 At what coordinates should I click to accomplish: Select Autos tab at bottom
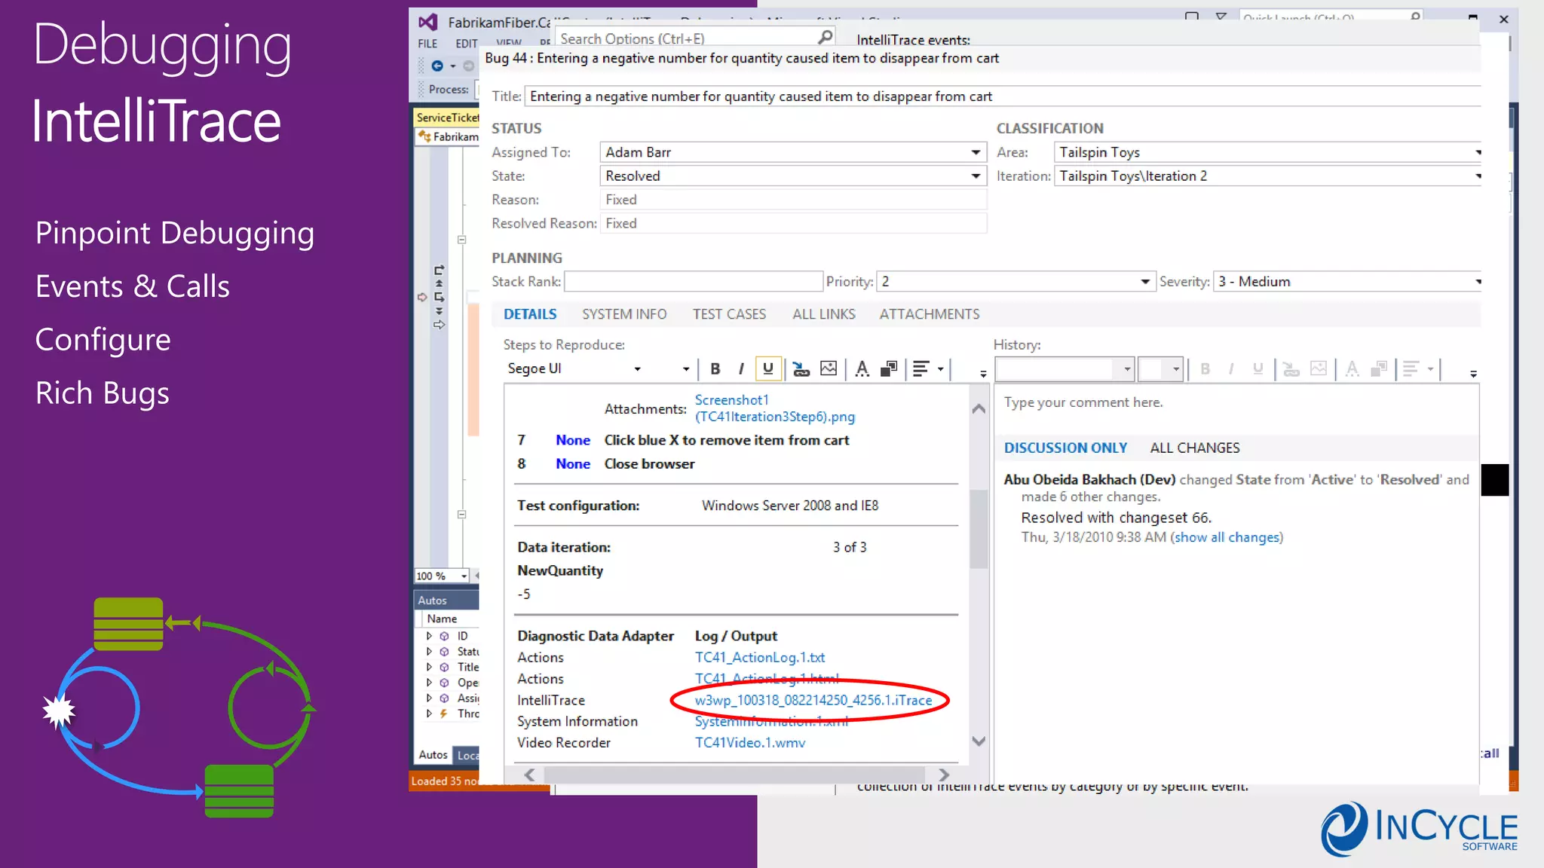433,755
